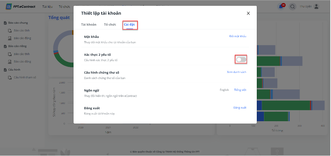Switch to the Tổ chức tab
This screenshot has height=156, width=331.
click(110, 24)
